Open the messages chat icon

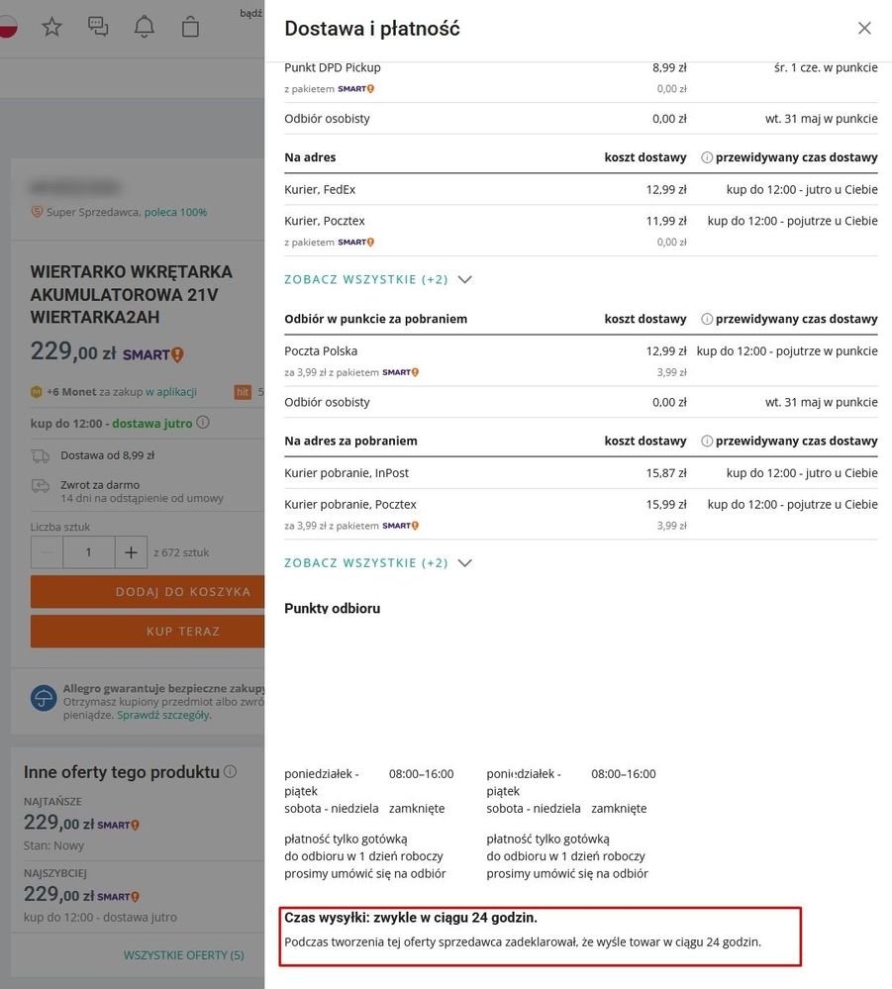tap(98, 27)
